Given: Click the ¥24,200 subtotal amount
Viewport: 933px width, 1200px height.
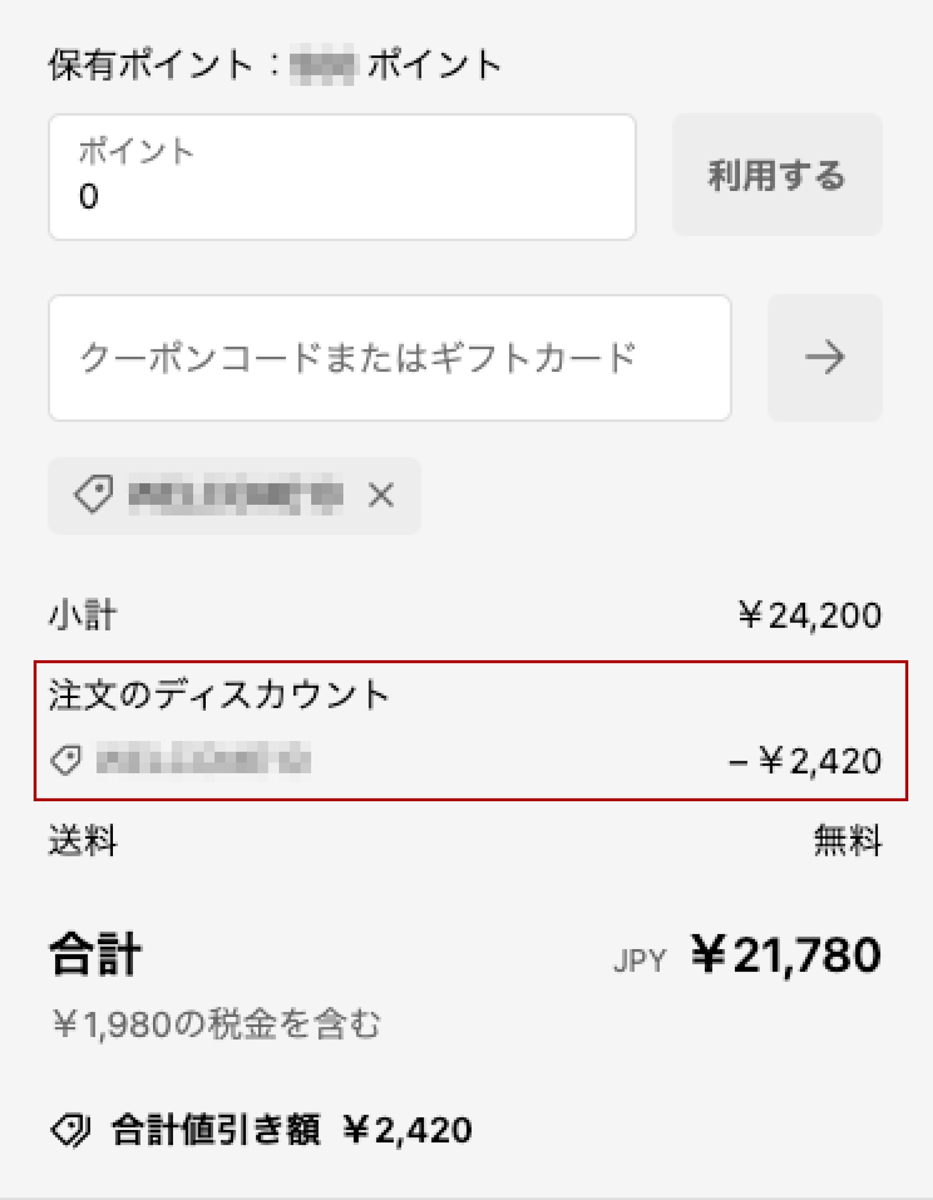Looking at the screenshot, I should (x=809, y=615).
